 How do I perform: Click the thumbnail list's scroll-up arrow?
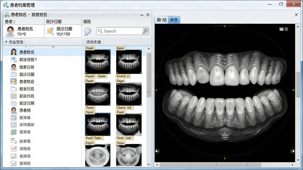click(149, 49)
